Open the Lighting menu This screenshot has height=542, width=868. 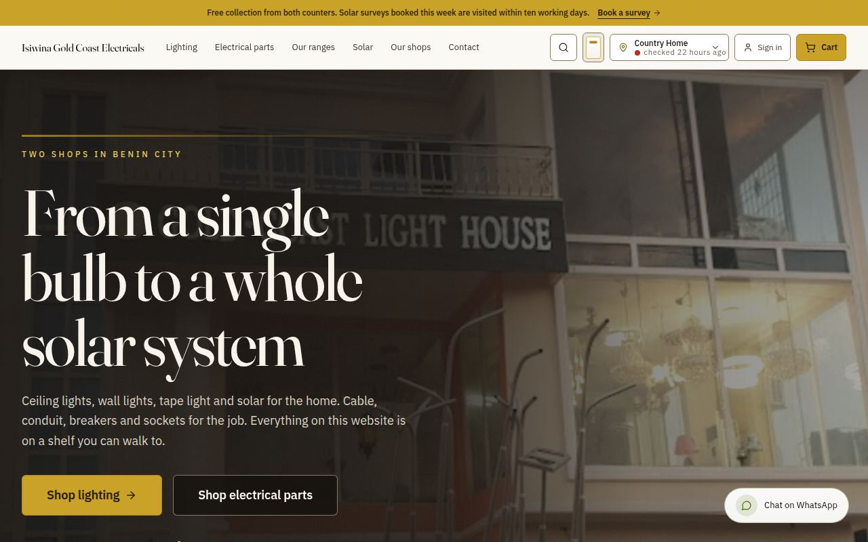click(182, 47)
